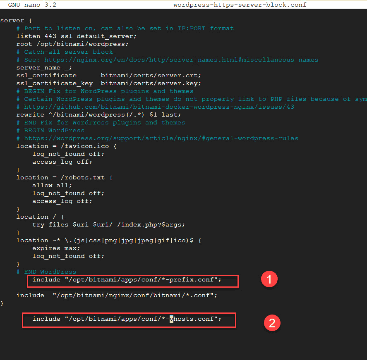Click the 'location / {' line
Screen dimensions: 367x360
[40, 217]
